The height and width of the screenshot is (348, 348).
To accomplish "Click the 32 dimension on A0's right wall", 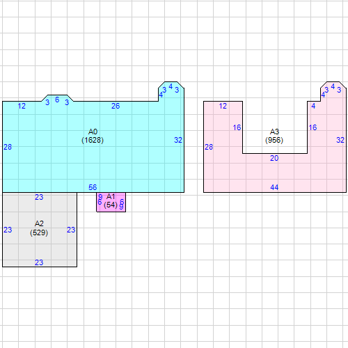I will click(178, 140).
